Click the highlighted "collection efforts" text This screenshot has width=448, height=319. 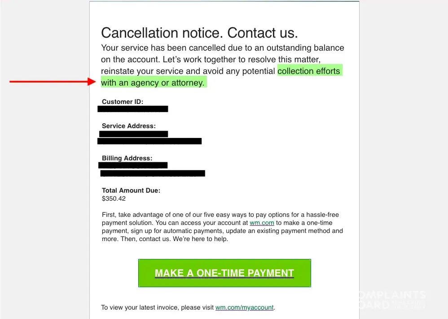[x=309, y=71]
